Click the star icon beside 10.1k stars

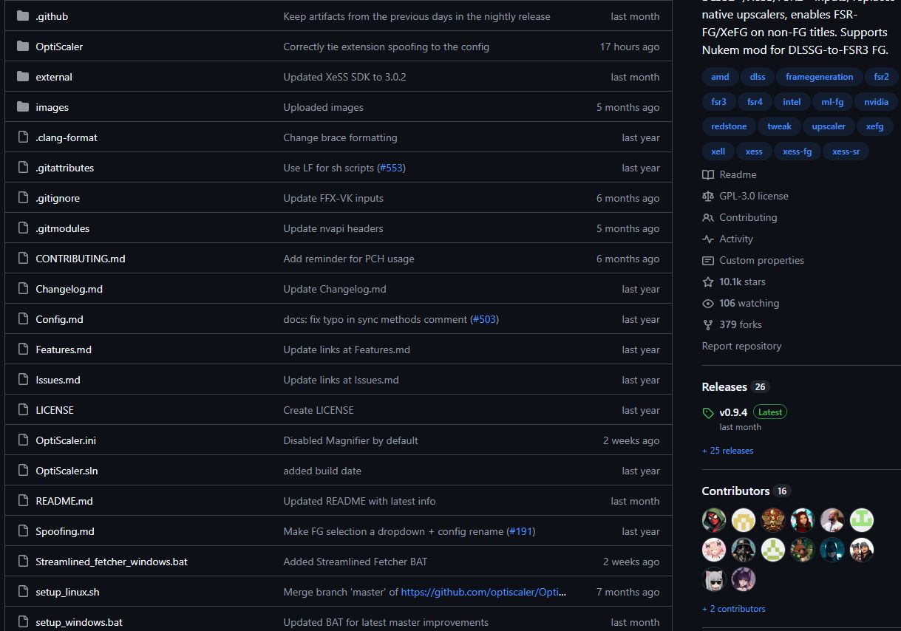tap(708, 282)
